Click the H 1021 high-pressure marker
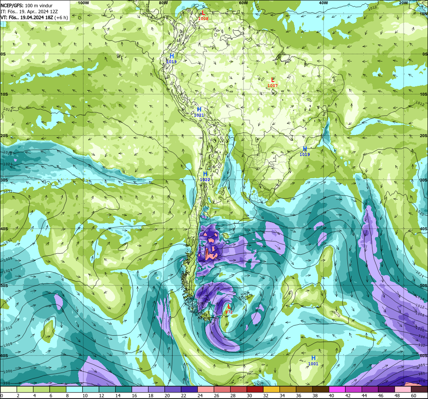Image resolution: width=428 pixels, height=399 pixels. coord(199,112)
